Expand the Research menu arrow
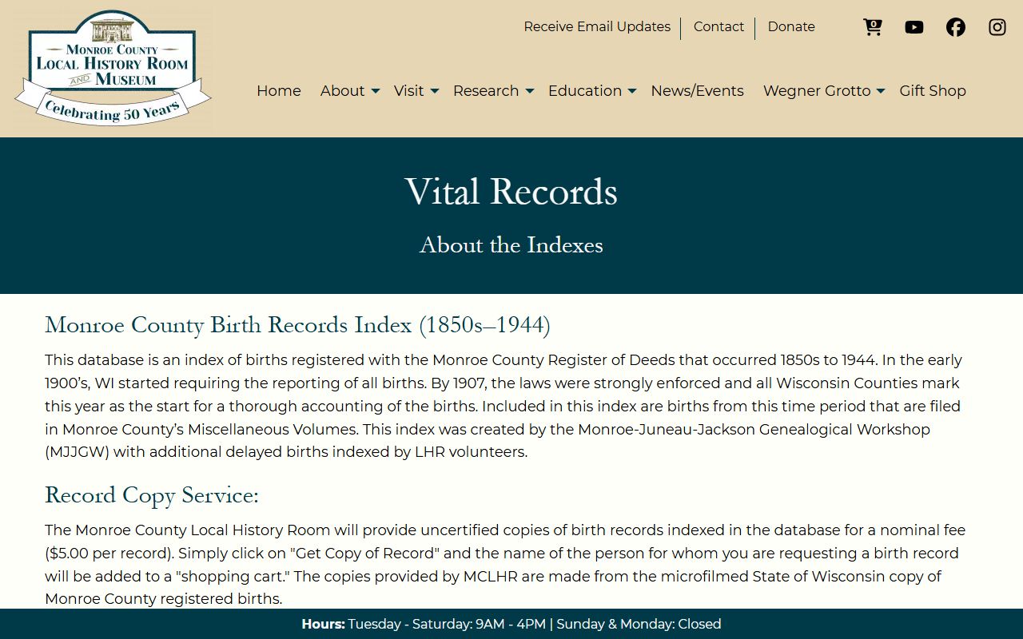1023x639 pixels. [529, 91]
